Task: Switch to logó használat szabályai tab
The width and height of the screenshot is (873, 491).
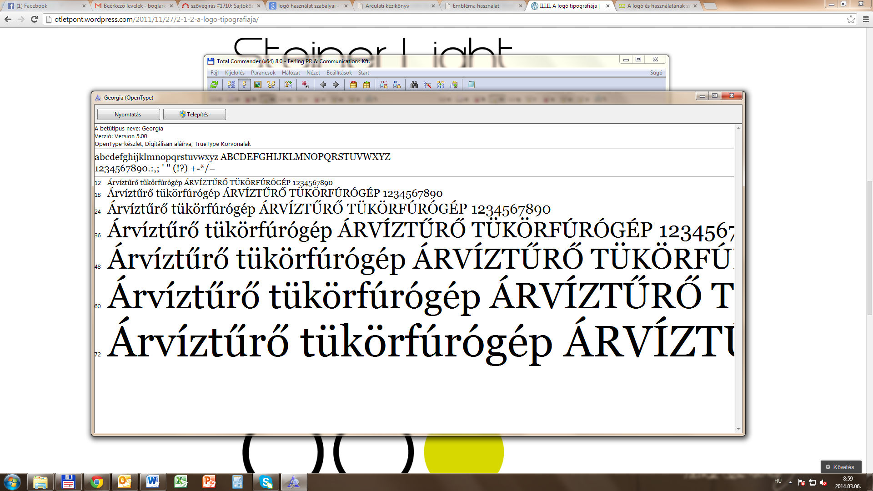Action: (x=307, y=6)
